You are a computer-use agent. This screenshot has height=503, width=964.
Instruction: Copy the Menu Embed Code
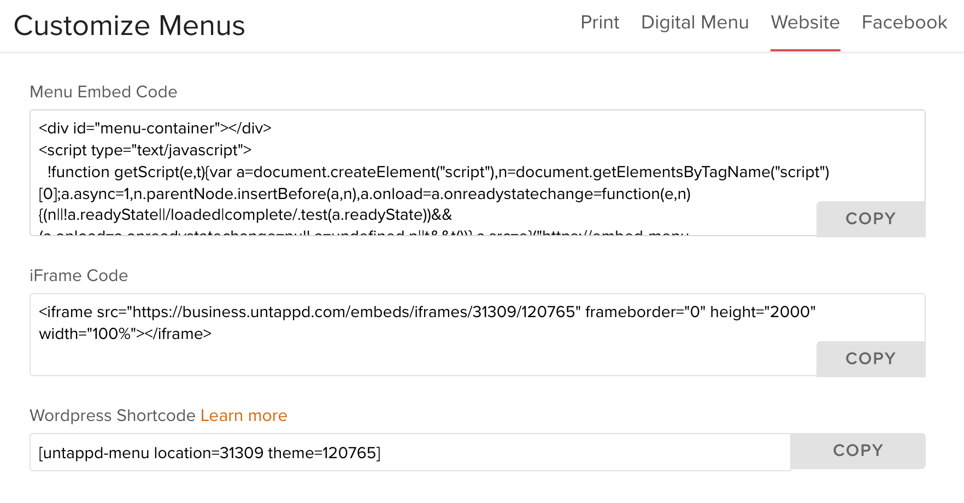tap(870, 219)
